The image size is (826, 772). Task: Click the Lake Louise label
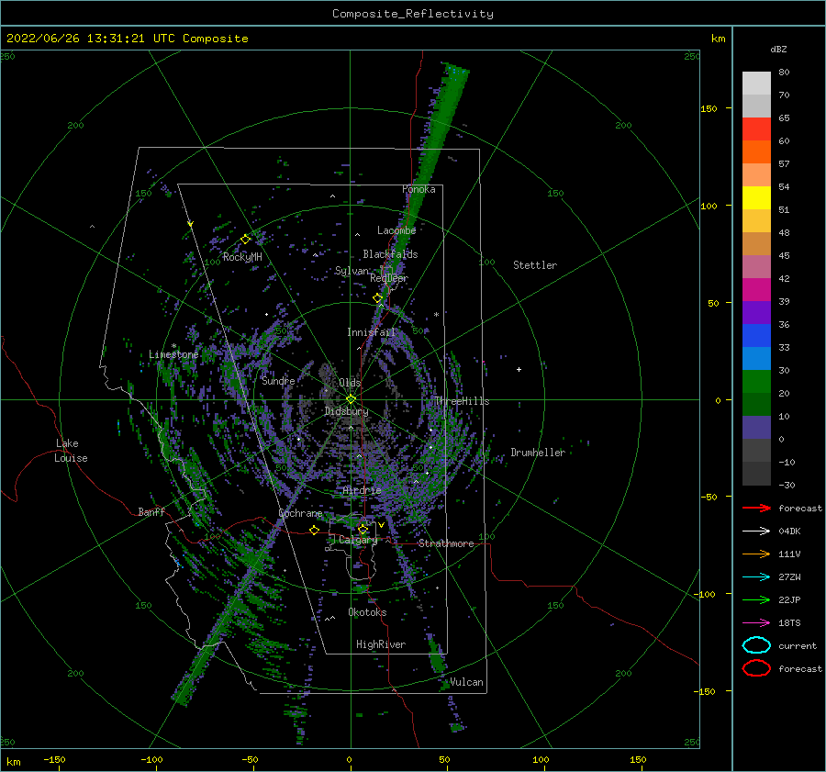pyautogui.click(x=71, y=451)
